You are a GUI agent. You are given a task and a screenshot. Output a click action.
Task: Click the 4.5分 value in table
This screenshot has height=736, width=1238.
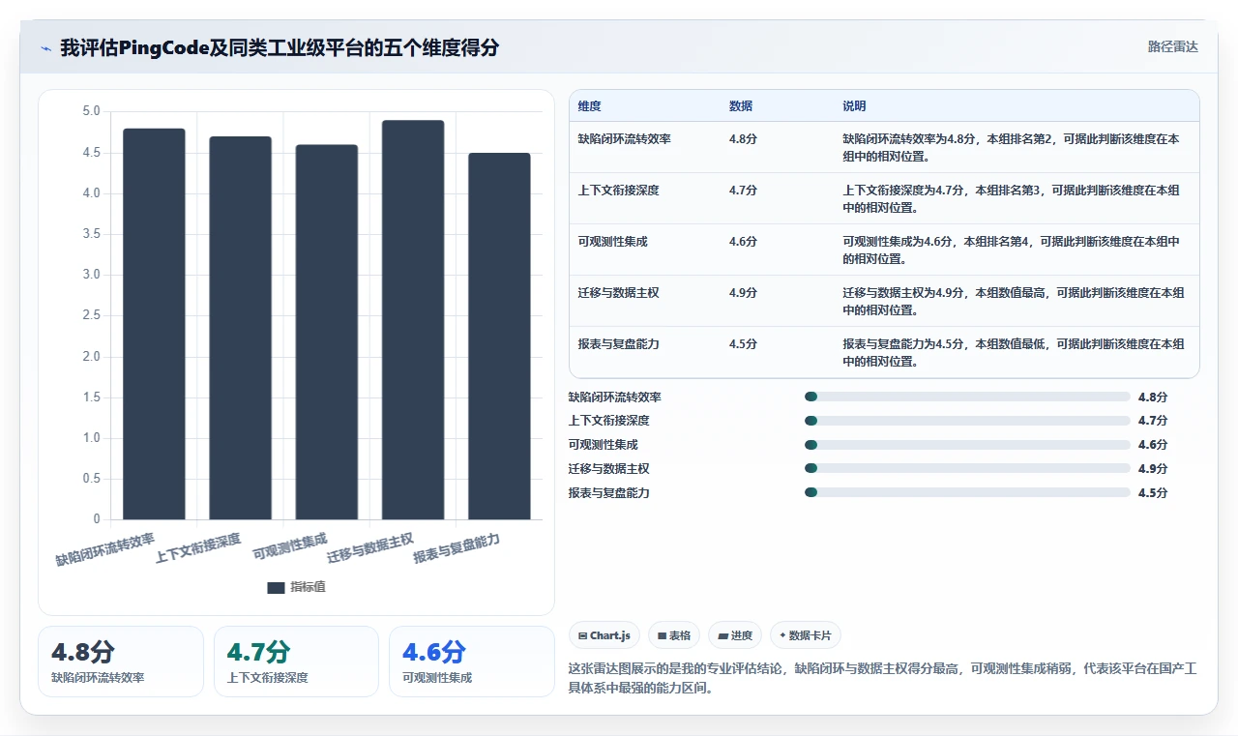click(743, 344)
